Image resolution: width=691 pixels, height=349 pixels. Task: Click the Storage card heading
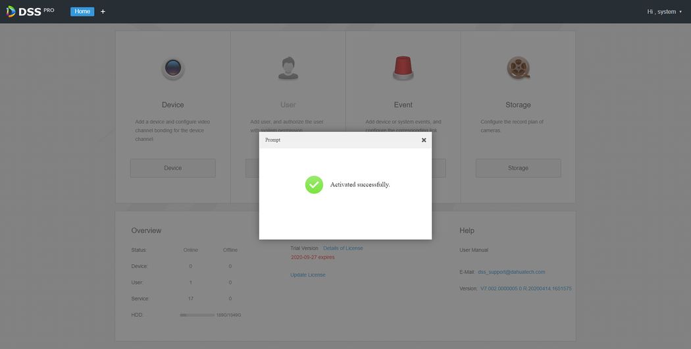point(519,105)
